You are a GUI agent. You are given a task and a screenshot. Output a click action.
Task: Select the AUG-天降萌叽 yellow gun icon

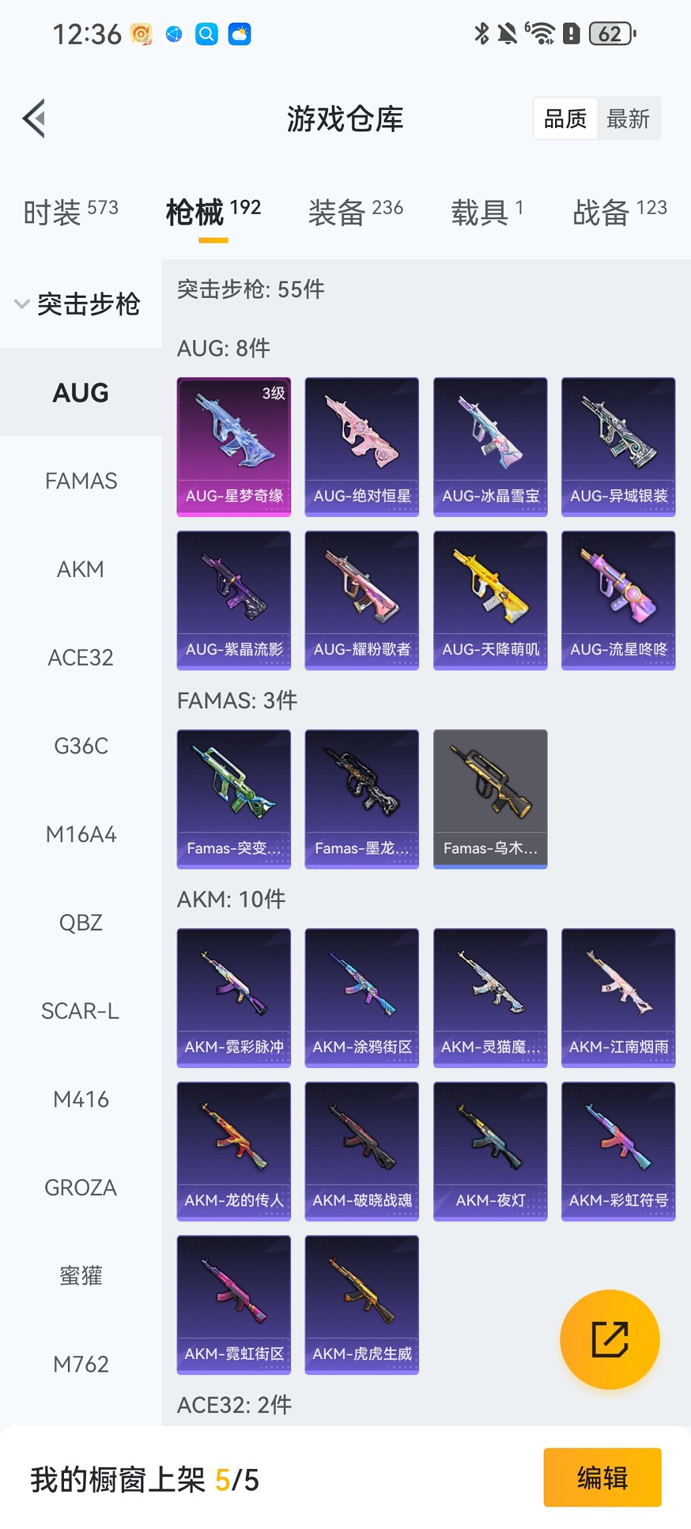[x=490, y=600]
